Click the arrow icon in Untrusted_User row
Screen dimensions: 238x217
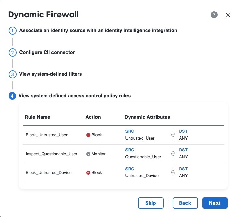(x=173, y=135)
